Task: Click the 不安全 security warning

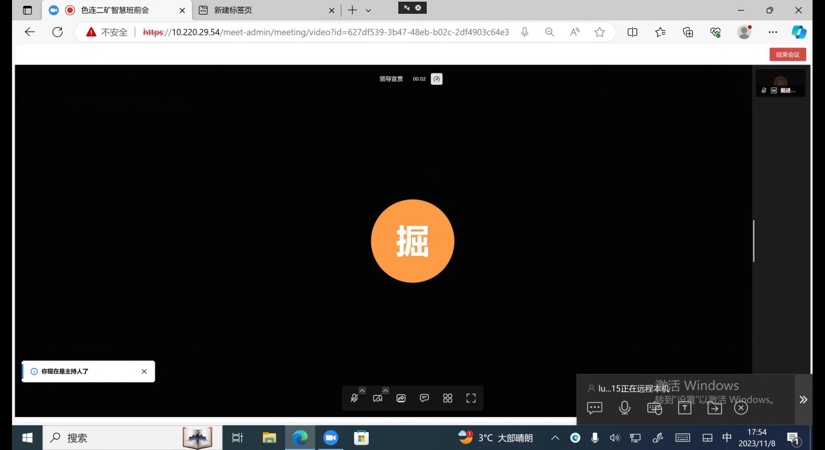Action: [107, 32]
